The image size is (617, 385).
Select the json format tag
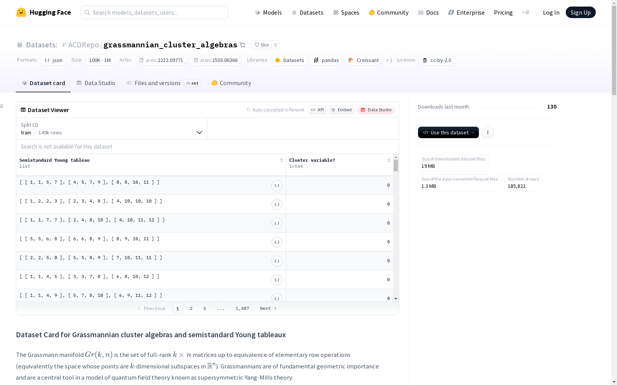54,60
